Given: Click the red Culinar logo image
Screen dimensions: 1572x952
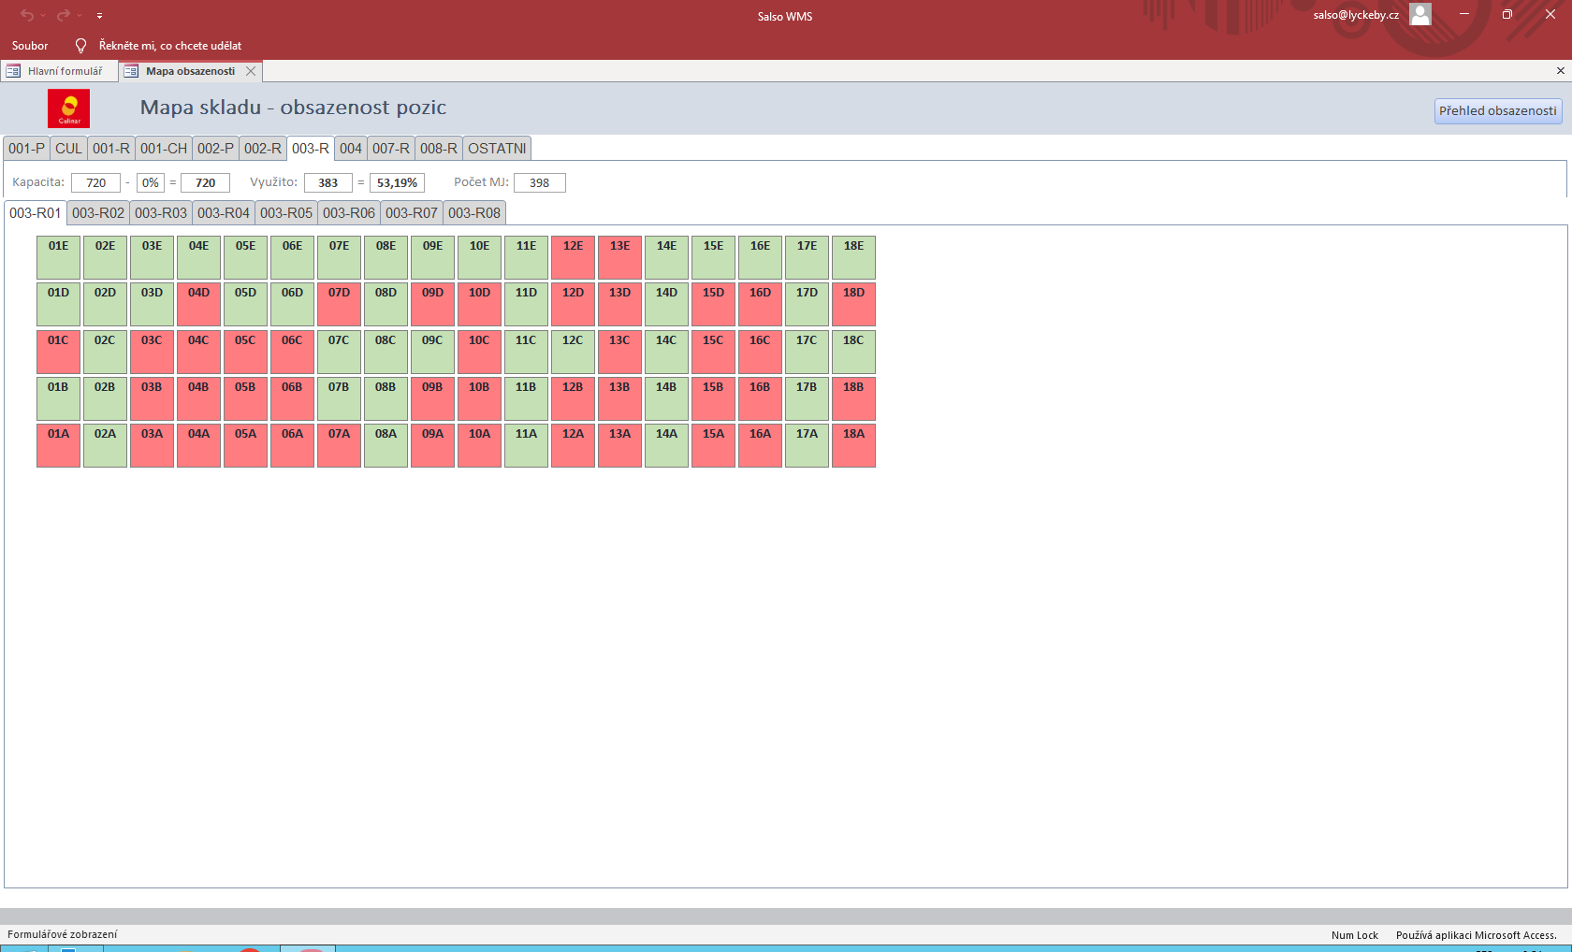Looking at the screenshot, I should [x=68, y=108].
